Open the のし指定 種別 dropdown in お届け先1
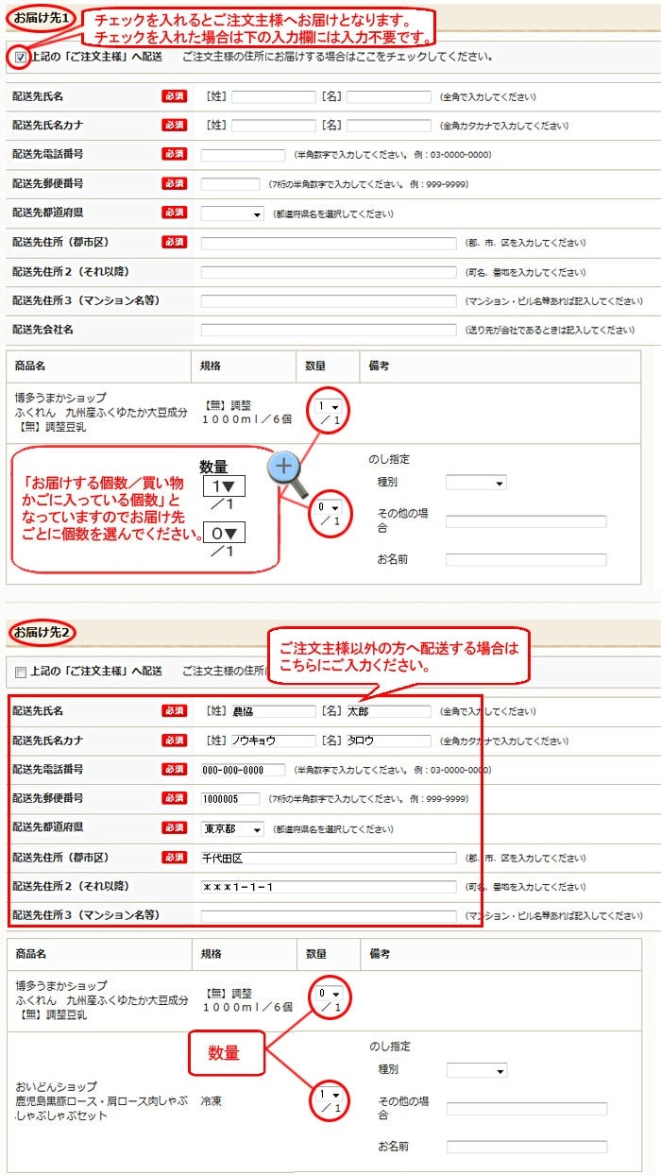Viewport: 661px width, 1175px height. 476,483
